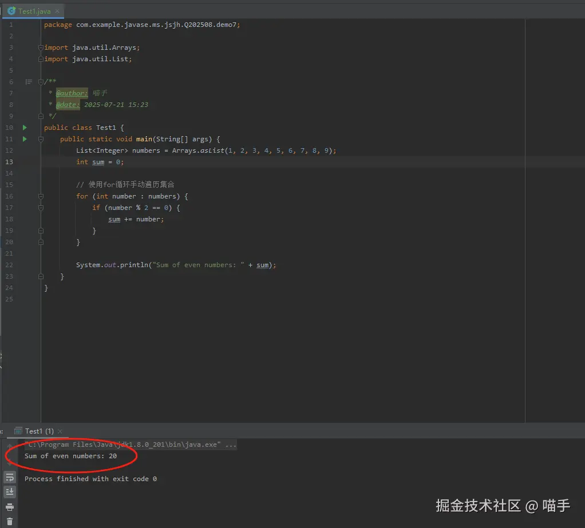This screenshot has width=585, height=528.
Task: Click the System.out.println statement
Action: pos(176,265)
